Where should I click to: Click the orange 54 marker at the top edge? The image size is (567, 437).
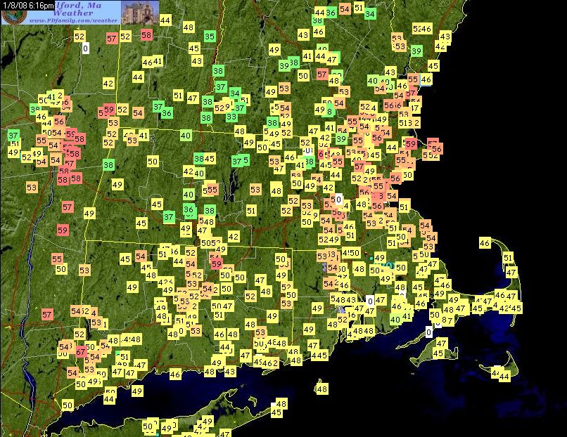(344, 9)
